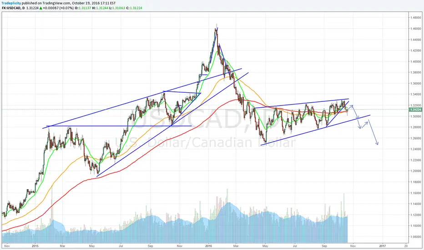Click the 1.16000 price axis label

tap(416, 193)
